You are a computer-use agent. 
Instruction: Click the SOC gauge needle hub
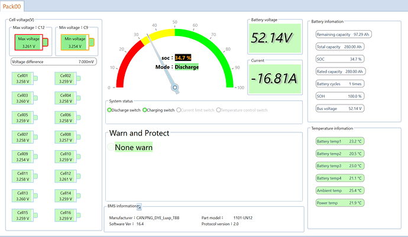pyautogui.click(x=175, y=87)
